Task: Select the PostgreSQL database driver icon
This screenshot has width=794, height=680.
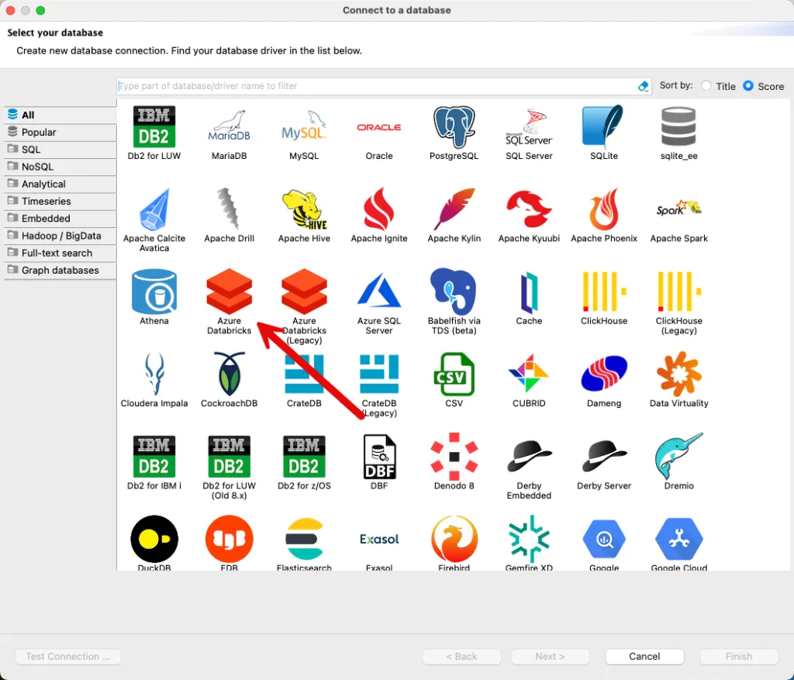Action: click(454, 128)
